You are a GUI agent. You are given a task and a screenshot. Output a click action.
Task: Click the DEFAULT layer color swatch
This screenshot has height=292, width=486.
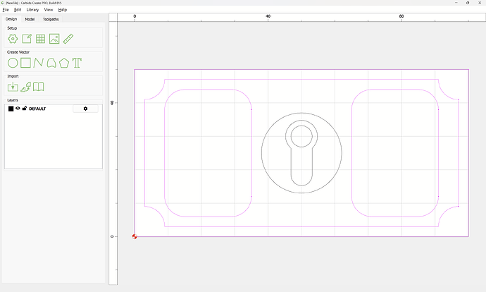tap(11, 109)
